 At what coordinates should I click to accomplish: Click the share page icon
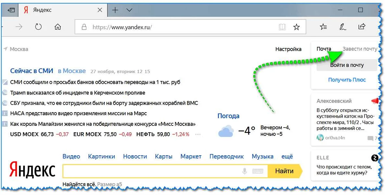(362, 27)
